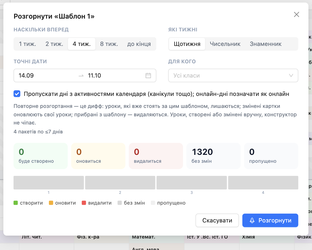Click the red «видалити» legend swatch
This screenshot has width=312, height=250.
pos(84,203)
